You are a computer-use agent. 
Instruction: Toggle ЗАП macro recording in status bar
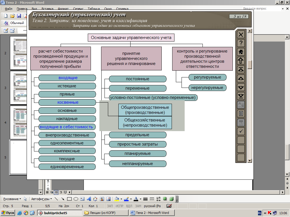pos(110,206)
